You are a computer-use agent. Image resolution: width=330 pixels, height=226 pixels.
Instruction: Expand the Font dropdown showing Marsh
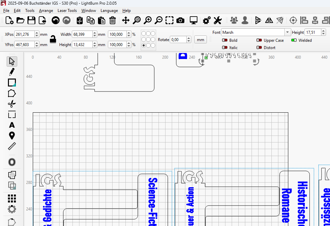287,32
